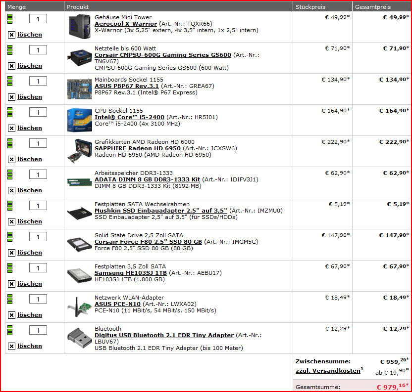
Task: Click the löschen link for ASUS P8P67 mainboard
Action: point(30,97)
